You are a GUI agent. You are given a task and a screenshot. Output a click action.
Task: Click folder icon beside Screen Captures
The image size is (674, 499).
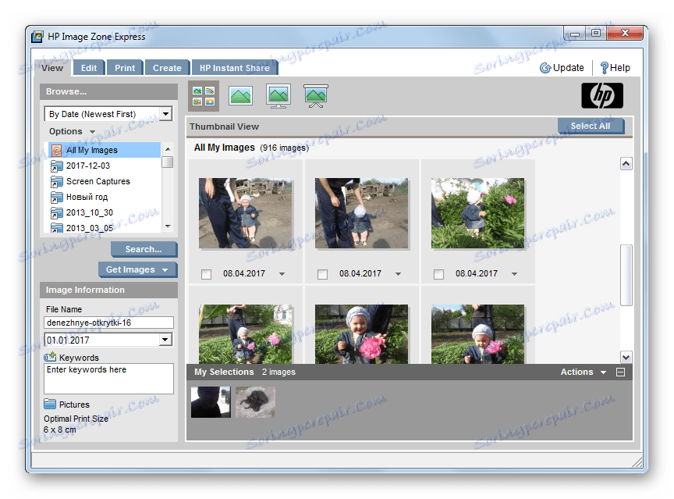point(56,182)
